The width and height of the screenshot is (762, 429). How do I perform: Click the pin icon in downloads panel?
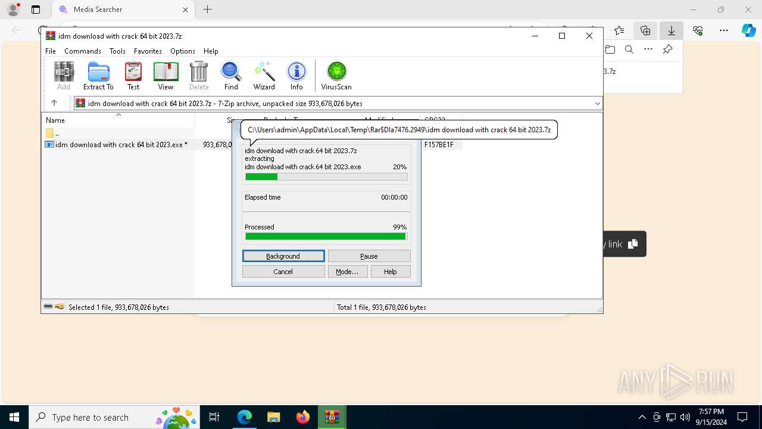668,49
